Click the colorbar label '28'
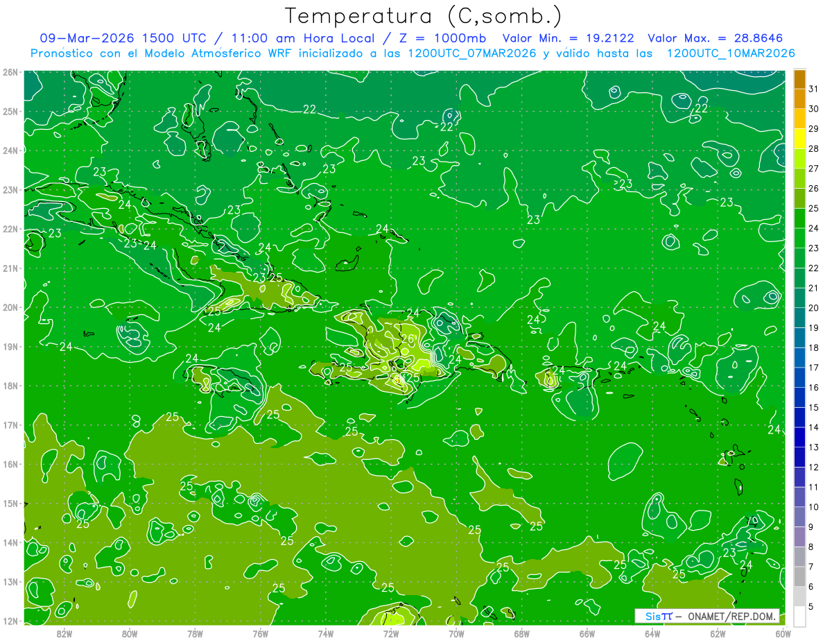This screenshot has width=832, height=643. [814, 148]
